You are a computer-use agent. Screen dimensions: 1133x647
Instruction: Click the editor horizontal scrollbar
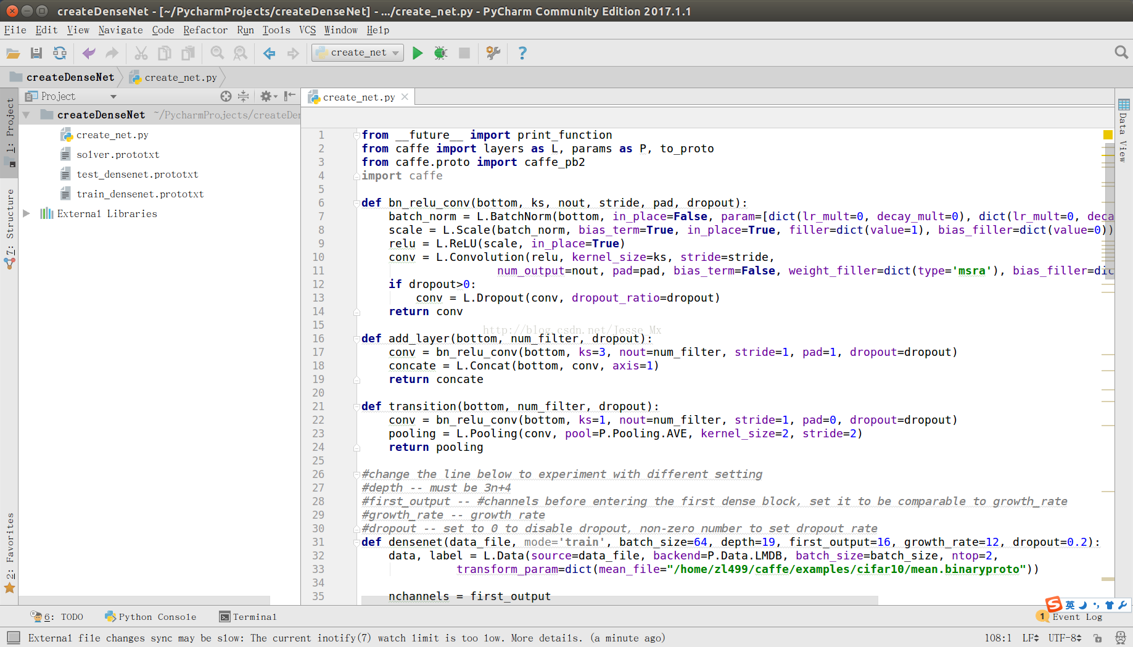click(619, 600)
